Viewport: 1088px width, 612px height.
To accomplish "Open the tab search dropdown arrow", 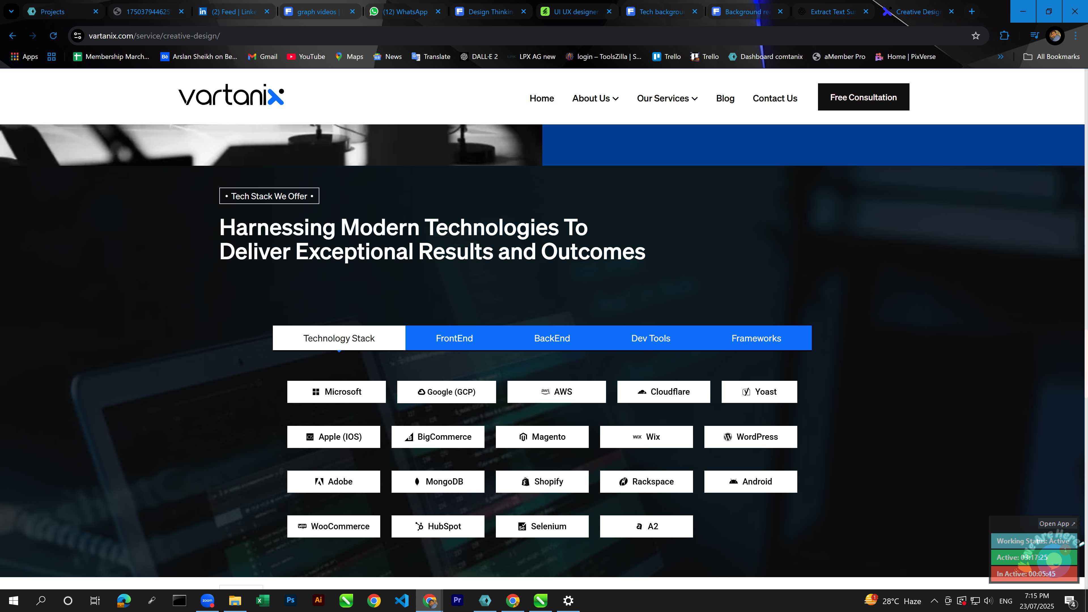I will (11, 11).
